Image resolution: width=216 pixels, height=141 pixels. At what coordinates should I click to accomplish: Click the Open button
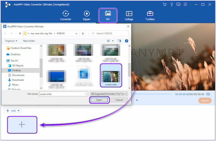coord(99,100)
